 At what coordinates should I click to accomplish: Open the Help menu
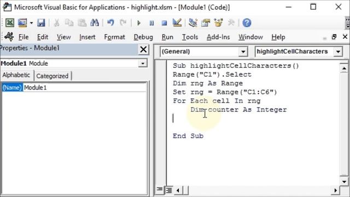pos(278,37)
